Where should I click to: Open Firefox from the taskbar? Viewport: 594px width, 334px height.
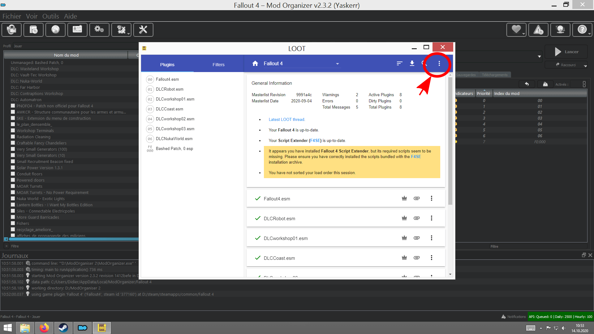coord(44,328)
